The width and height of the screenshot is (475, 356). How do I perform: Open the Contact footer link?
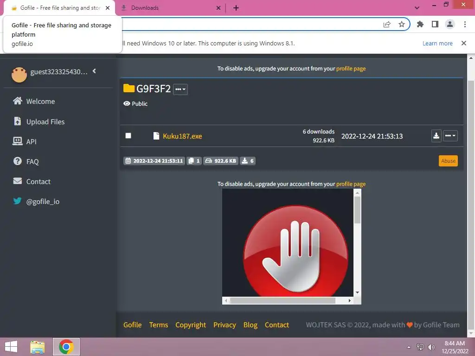point(276,325)
